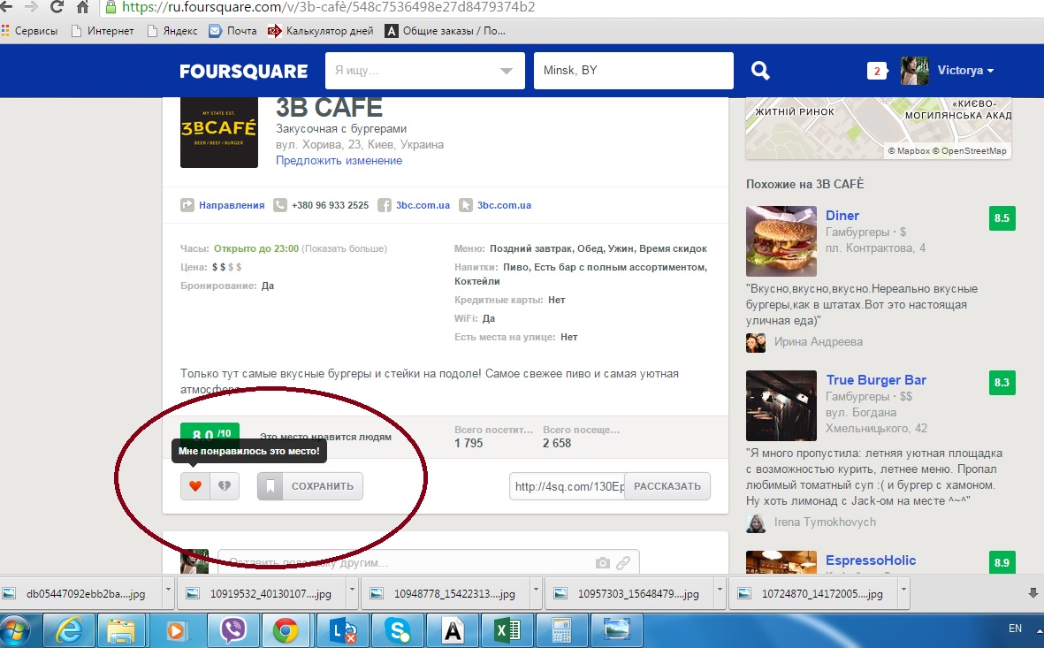Expand menu for 10948778_15422313 download
This screenshot has height=648, width=1044.
(x=536, y=591)
